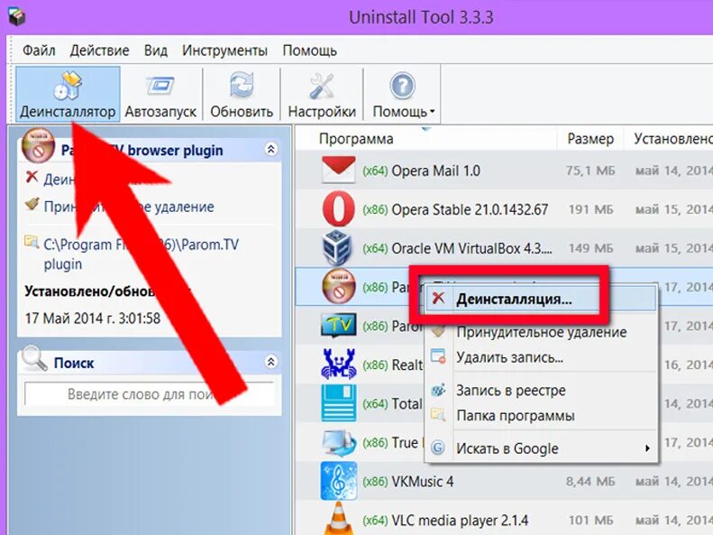Open the Файл menu
The image size is (713, 535).
[x=39, y=50]
